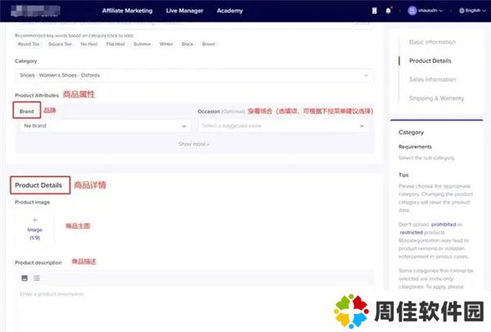This screenshot has height=332, width=491.
Task: Select the Flat Heel keyword tag
Action: (116, 44)
